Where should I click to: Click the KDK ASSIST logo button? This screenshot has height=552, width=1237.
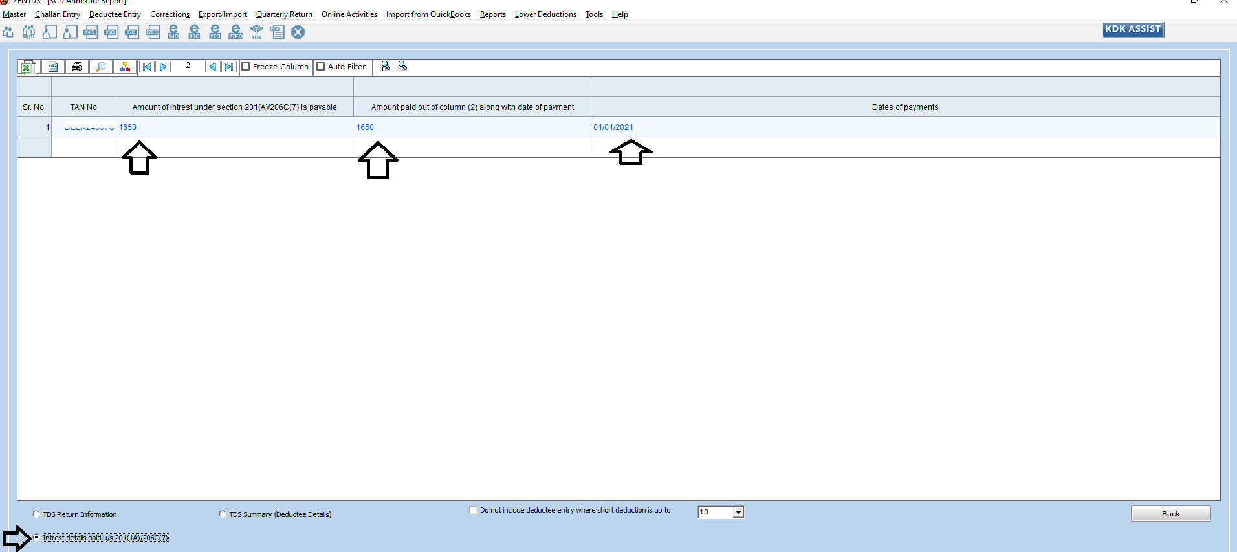click(1133, 30)
